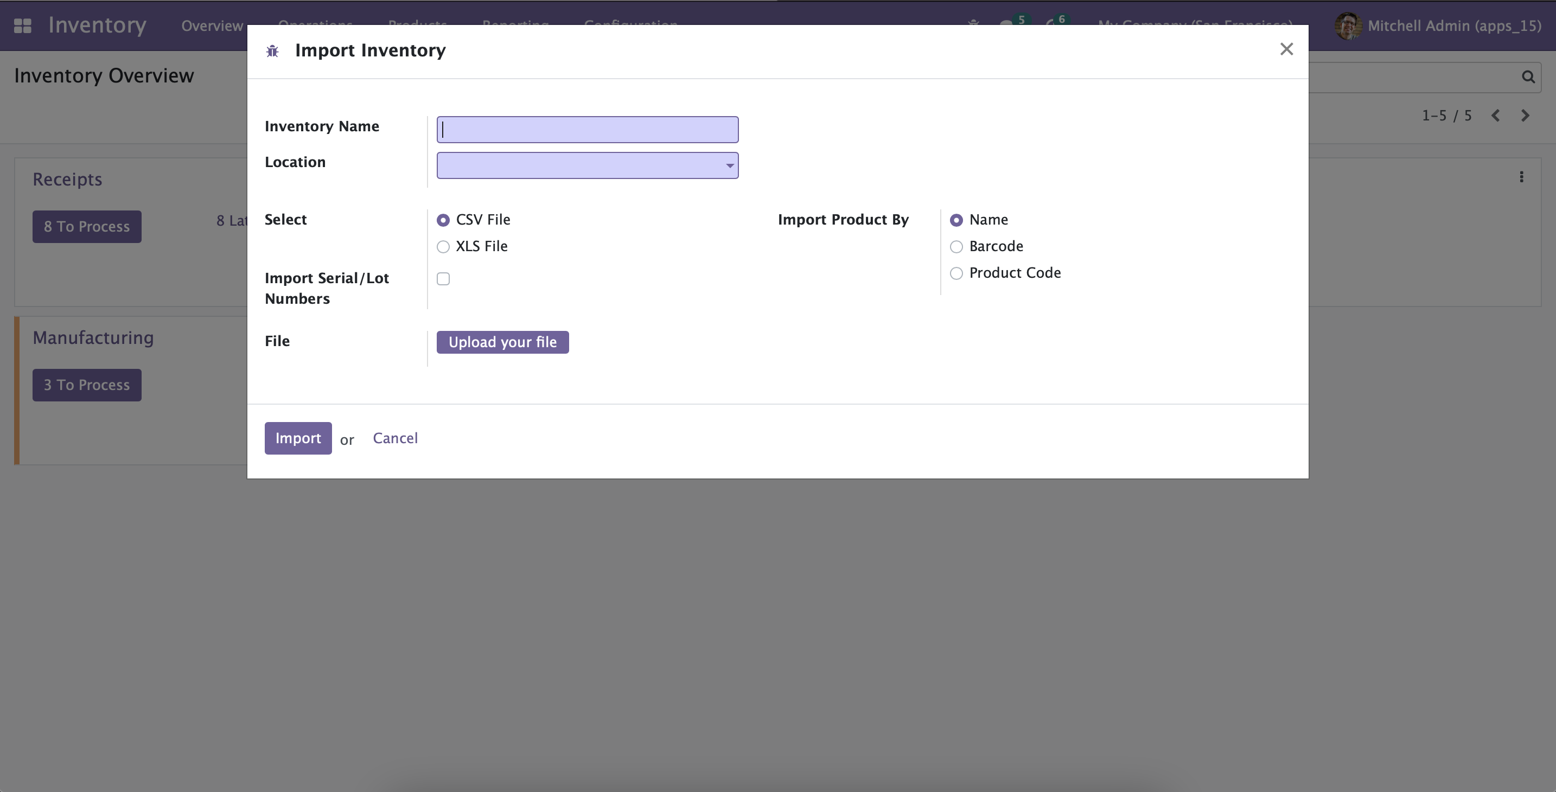Select the XLS File radio option
The height and width of the screenshot is (792, 1556).
[x=443, y=246]
